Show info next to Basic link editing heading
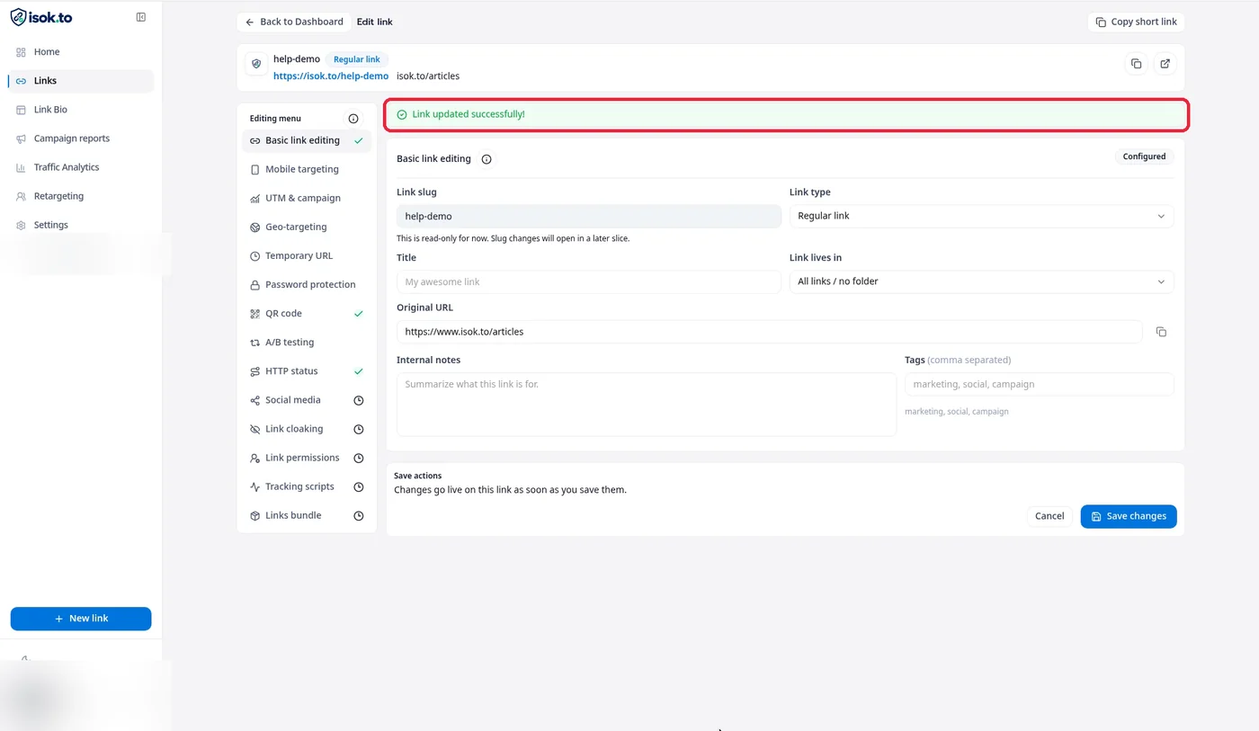The width and height of the screenshot is (1259, 731). click(487, 159)
